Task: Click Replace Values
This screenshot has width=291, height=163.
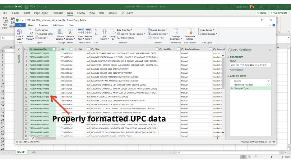Action: coord(126,38)
